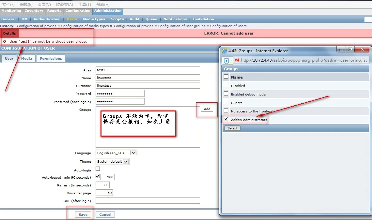The image size is (372, 220).
Task: Open the 文件(F) menu
Action: 8,5
